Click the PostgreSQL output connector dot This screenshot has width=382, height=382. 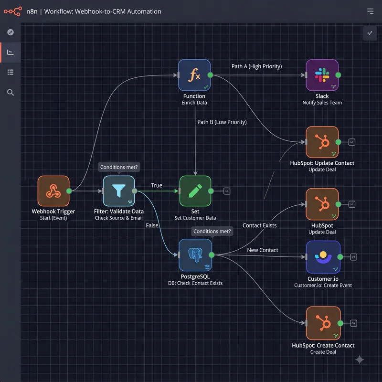click(x=212, y=255)
